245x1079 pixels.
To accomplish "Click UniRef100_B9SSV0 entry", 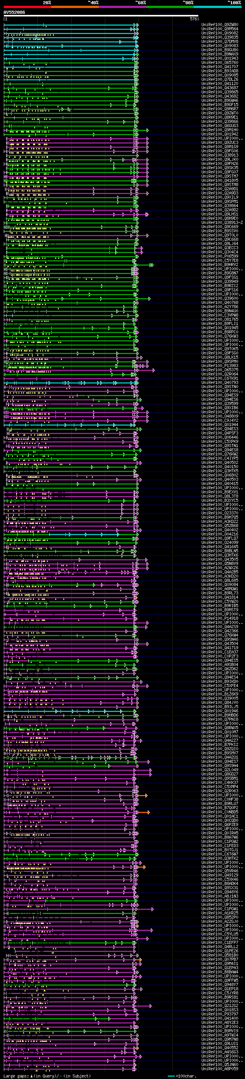I will (x=220, y=231).
